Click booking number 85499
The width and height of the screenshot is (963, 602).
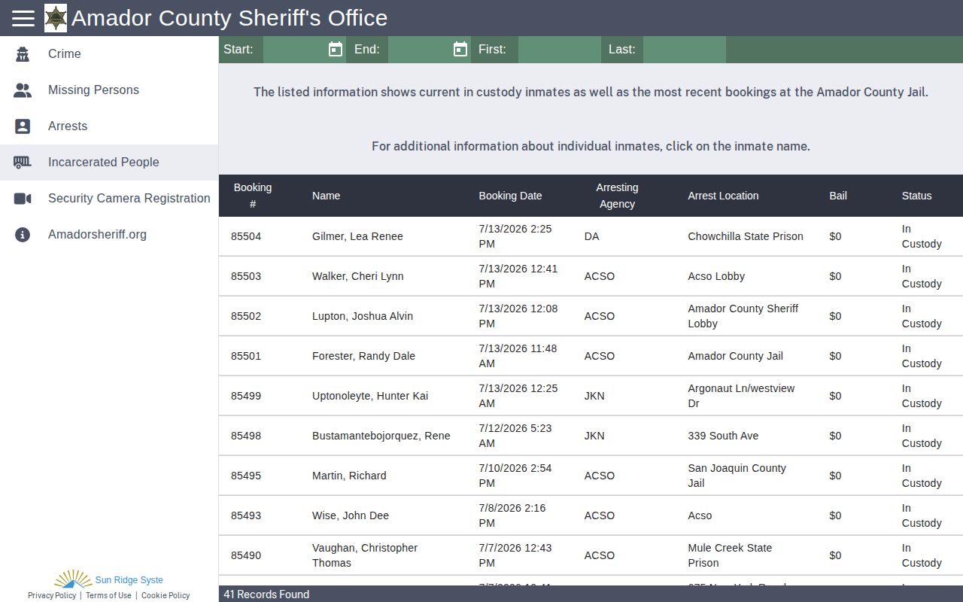(246, 396)
